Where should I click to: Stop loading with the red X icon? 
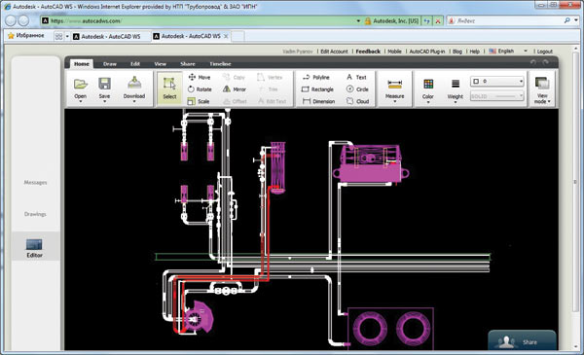point(438,20)
